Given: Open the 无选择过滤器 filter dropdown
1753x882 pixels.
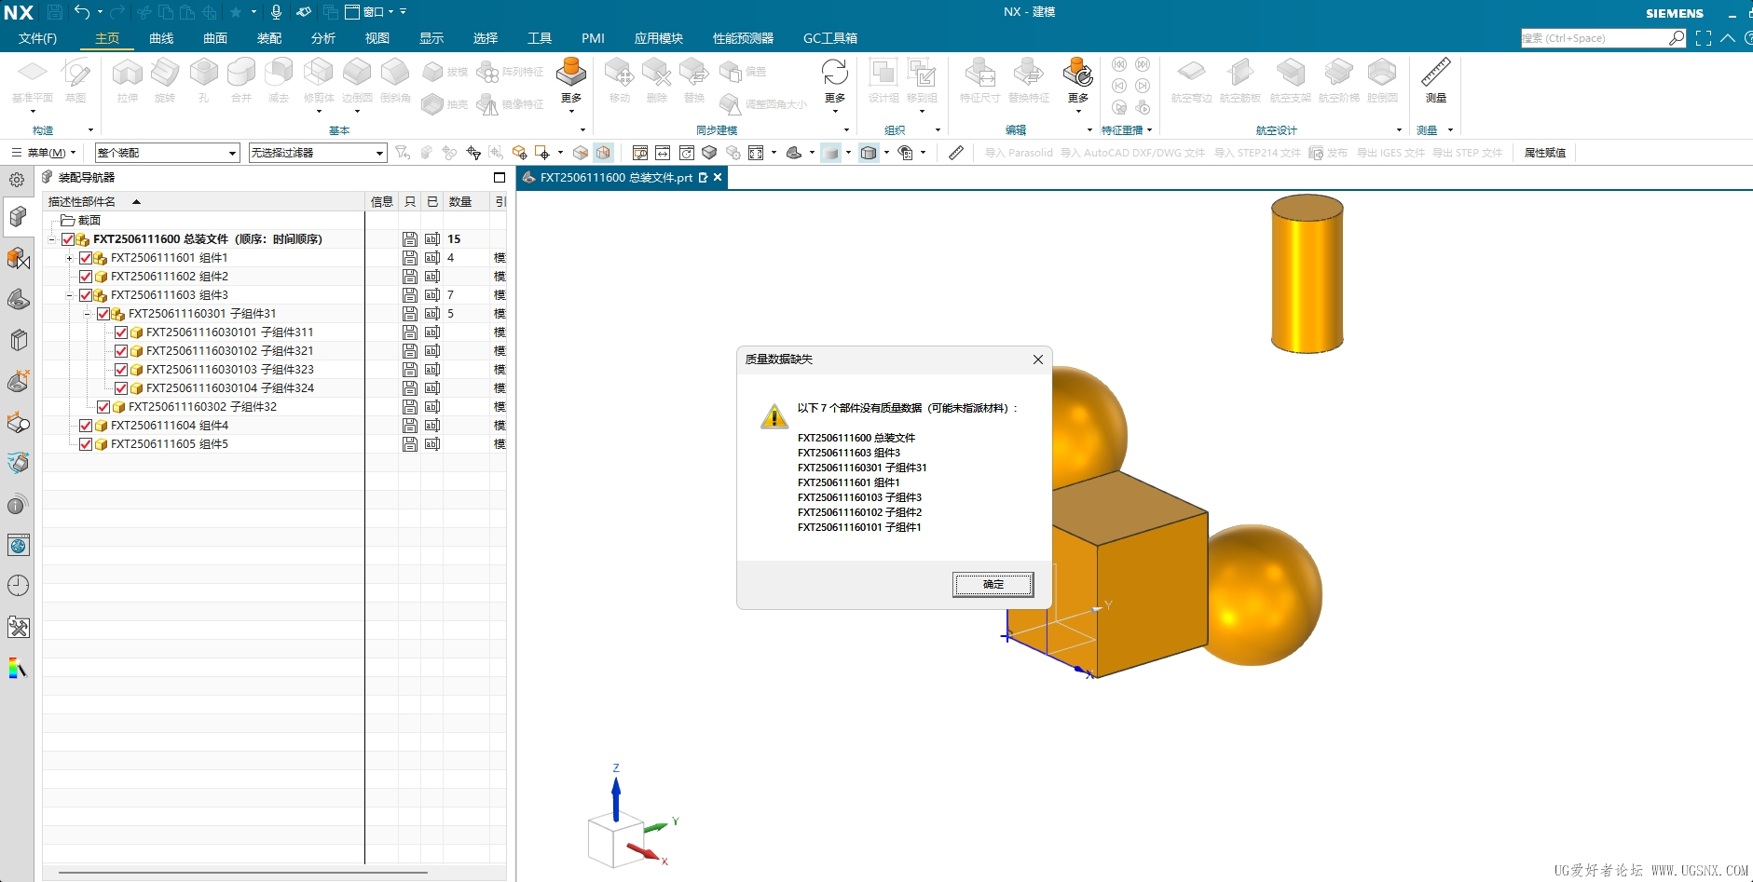Looking at the screenshot, I should click(317, 153).
